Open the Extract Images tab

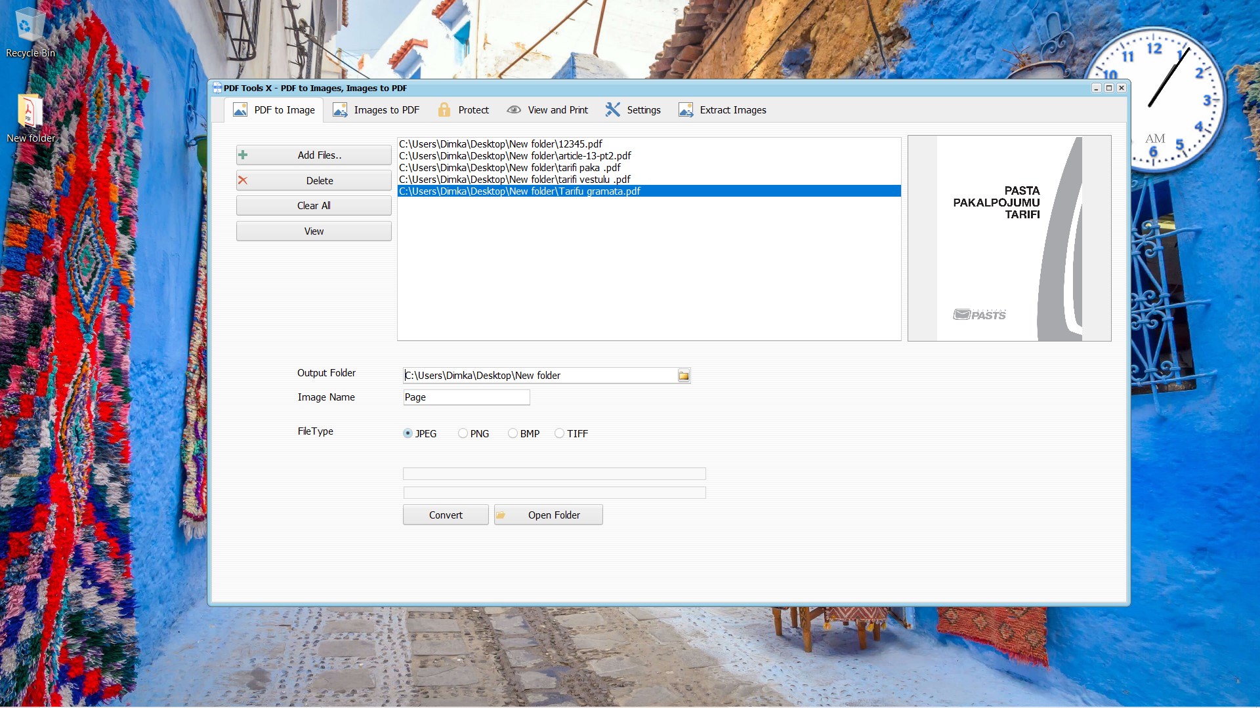(x=723, y=110)
